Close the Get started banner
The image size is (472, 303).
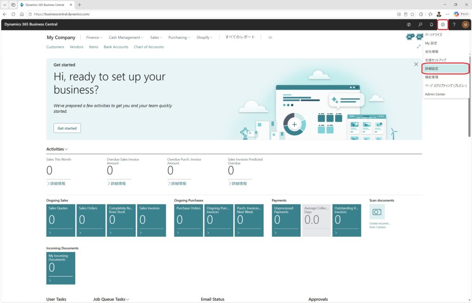[x=416, y=64]
